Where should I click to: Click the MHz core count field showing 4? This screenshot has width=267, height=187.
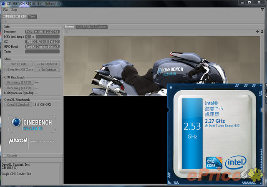click(x=28, y=37)
